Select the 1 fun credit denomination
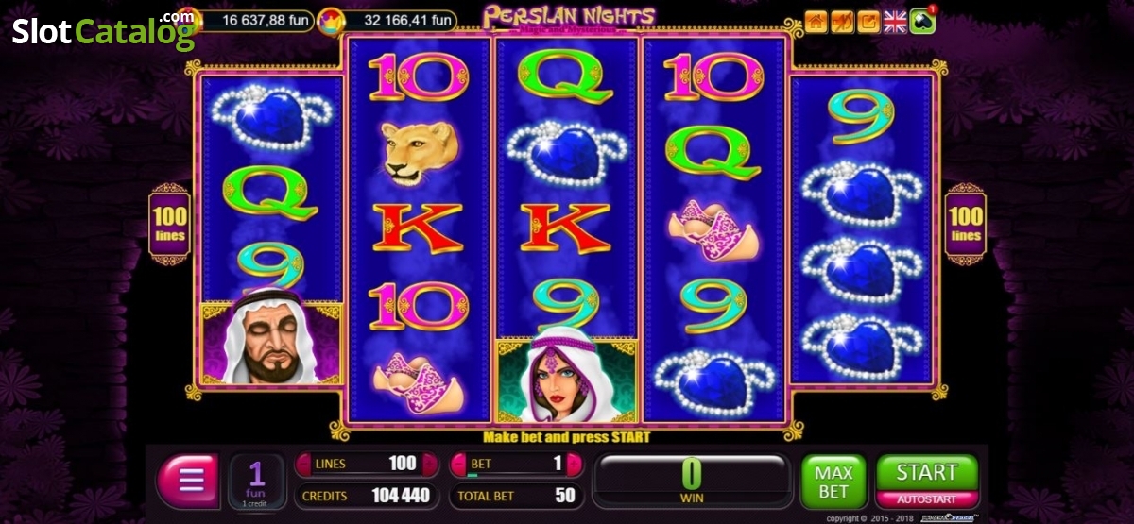Screen dimensions: 1134x524 pos(256,480)
